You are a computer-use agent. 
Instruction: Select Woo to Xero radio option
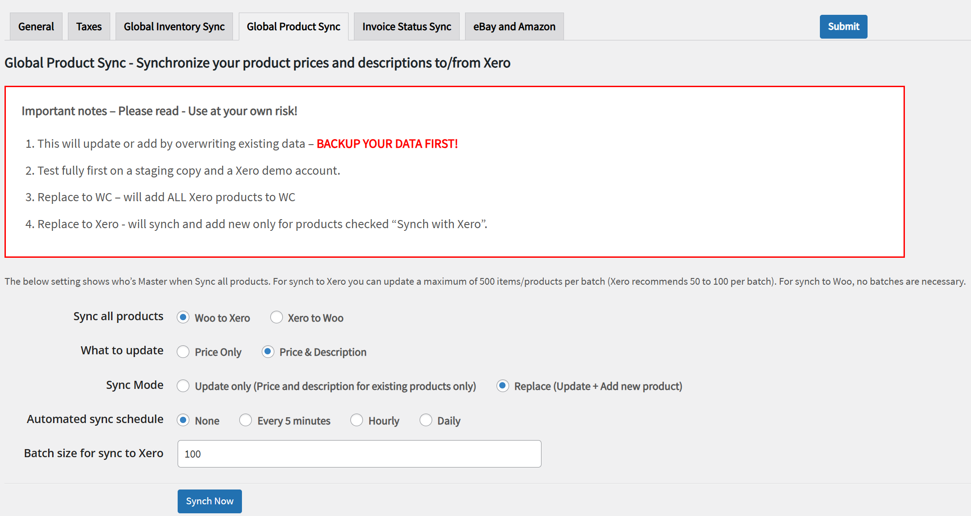pos(183,318)
